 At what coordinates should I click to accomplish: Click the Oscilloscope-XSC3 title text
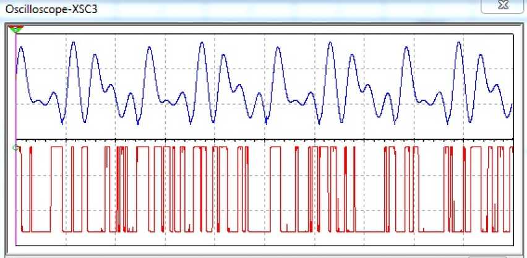[x=51, y=9]
